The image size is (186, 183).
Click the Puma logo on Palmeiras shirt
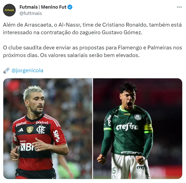116,116
